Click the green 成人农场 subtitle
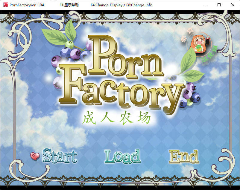240x190 pixels. point(116,118)
